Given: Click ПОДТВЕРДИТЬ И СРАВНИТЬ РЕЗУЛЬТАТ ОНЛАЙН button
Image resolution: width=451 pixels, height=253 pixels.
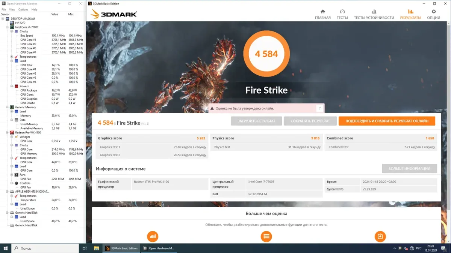Looking at the screenshot, I should click(387, 121).
